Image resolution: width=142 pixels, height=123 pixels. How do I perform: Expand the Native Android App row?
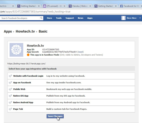pos(71,102)
